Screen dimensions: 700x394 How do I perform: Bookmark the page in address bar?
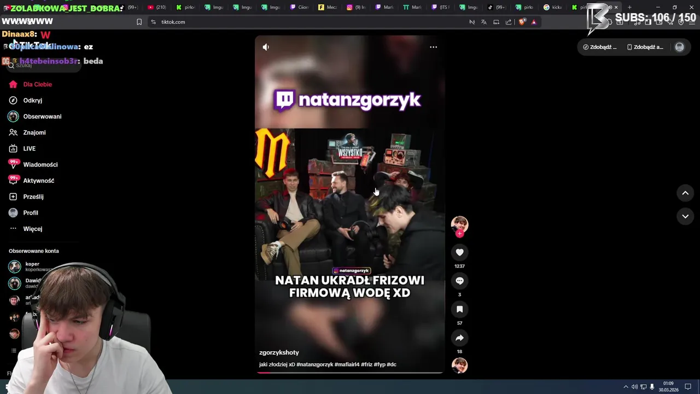139,22
